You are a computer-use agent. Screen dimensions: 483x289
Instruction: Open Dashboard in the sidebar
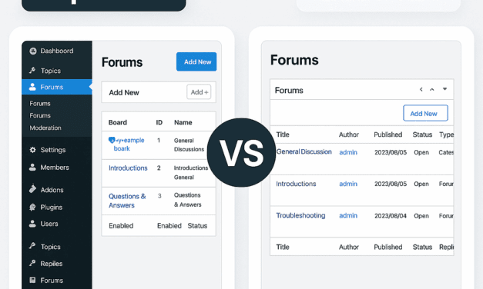(57, 51)
